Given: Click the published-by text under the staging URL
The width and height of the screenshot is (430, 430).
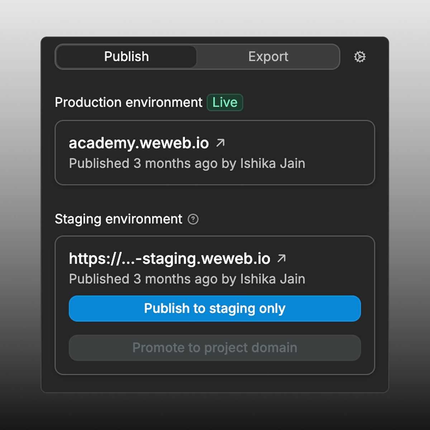Looking at the screenshot, I should (187, 279).
